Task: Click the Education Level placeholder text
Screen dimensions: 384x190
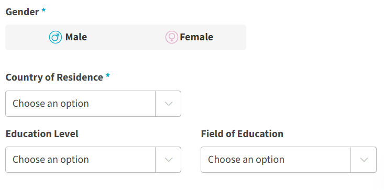Action: pos(51,160)
